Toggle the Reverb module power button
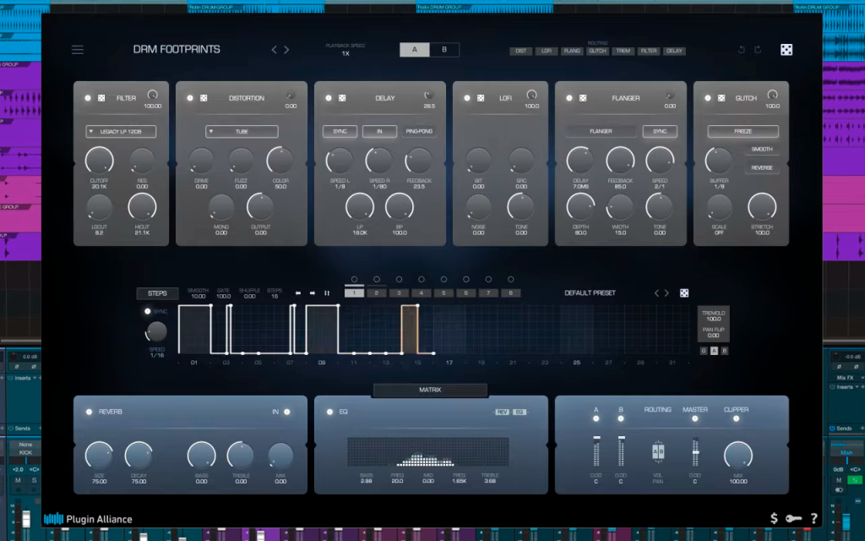 89,412
